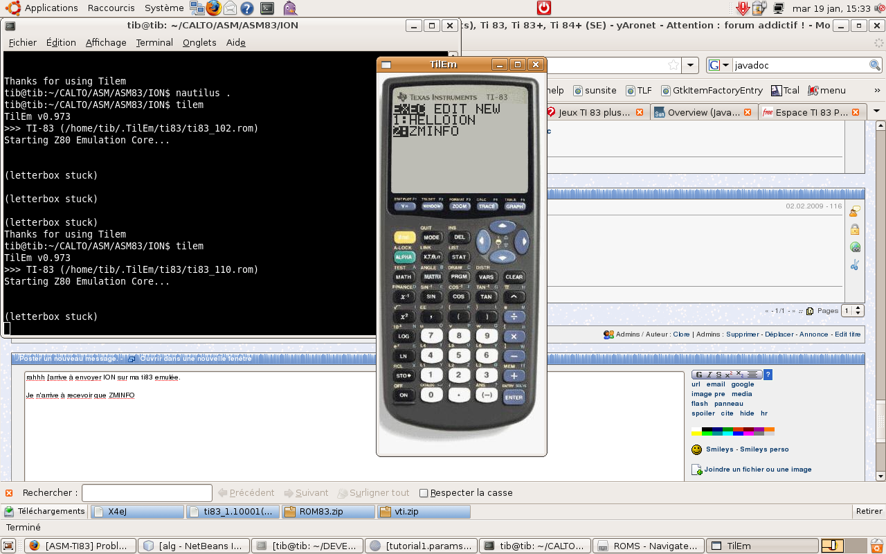This screenshot has height=554, width=886.
Task: Open the terminal launcher in the top panel
Action: 266,8
